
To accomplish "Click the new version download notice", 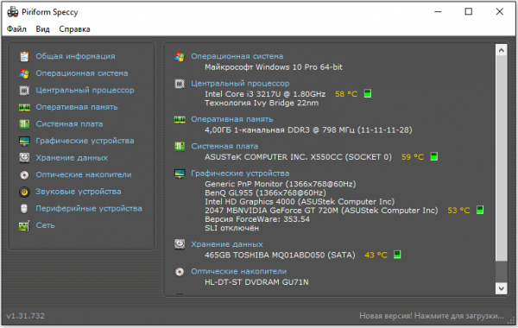I will coord(432,316).
